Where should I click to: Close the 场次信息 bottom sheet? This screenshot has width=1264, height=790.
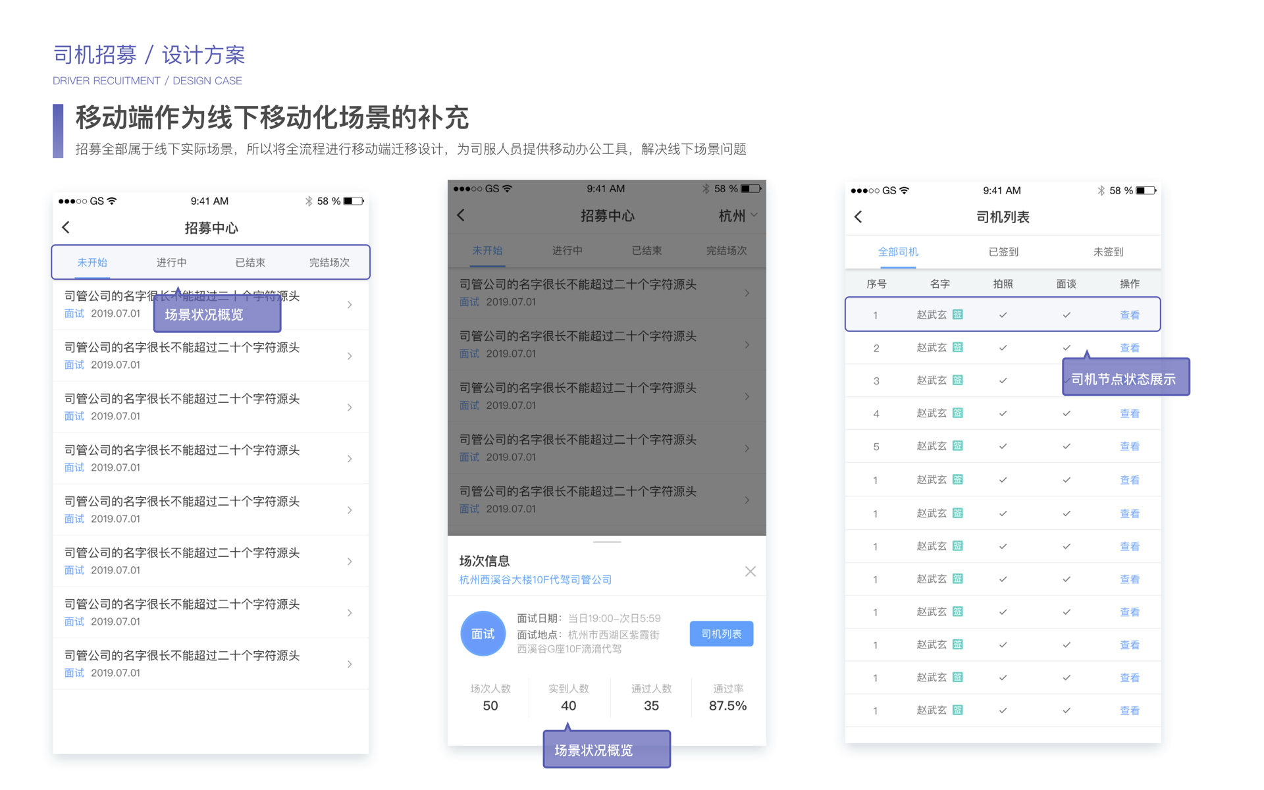[750, 571]
